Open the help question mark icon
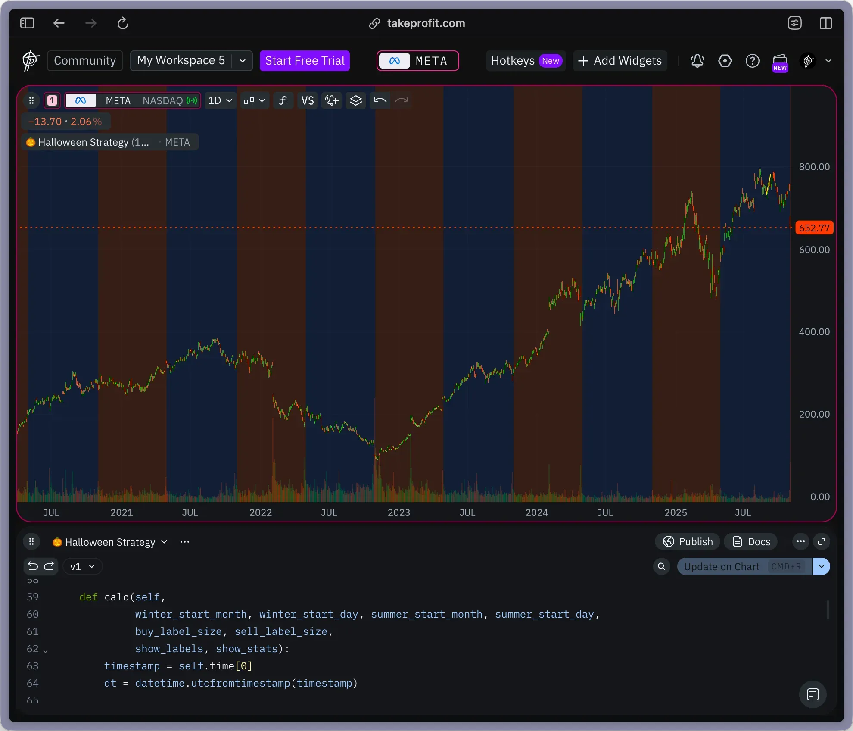The image size is (853, 731). [753, 61]
